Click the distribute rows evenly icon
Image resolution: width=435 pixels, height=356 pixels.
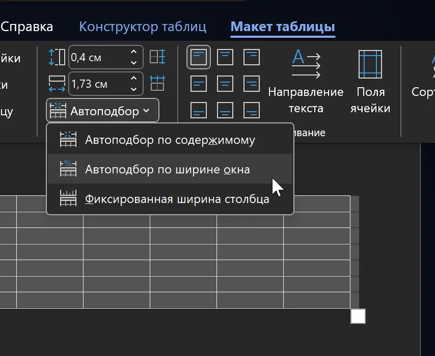157,57
